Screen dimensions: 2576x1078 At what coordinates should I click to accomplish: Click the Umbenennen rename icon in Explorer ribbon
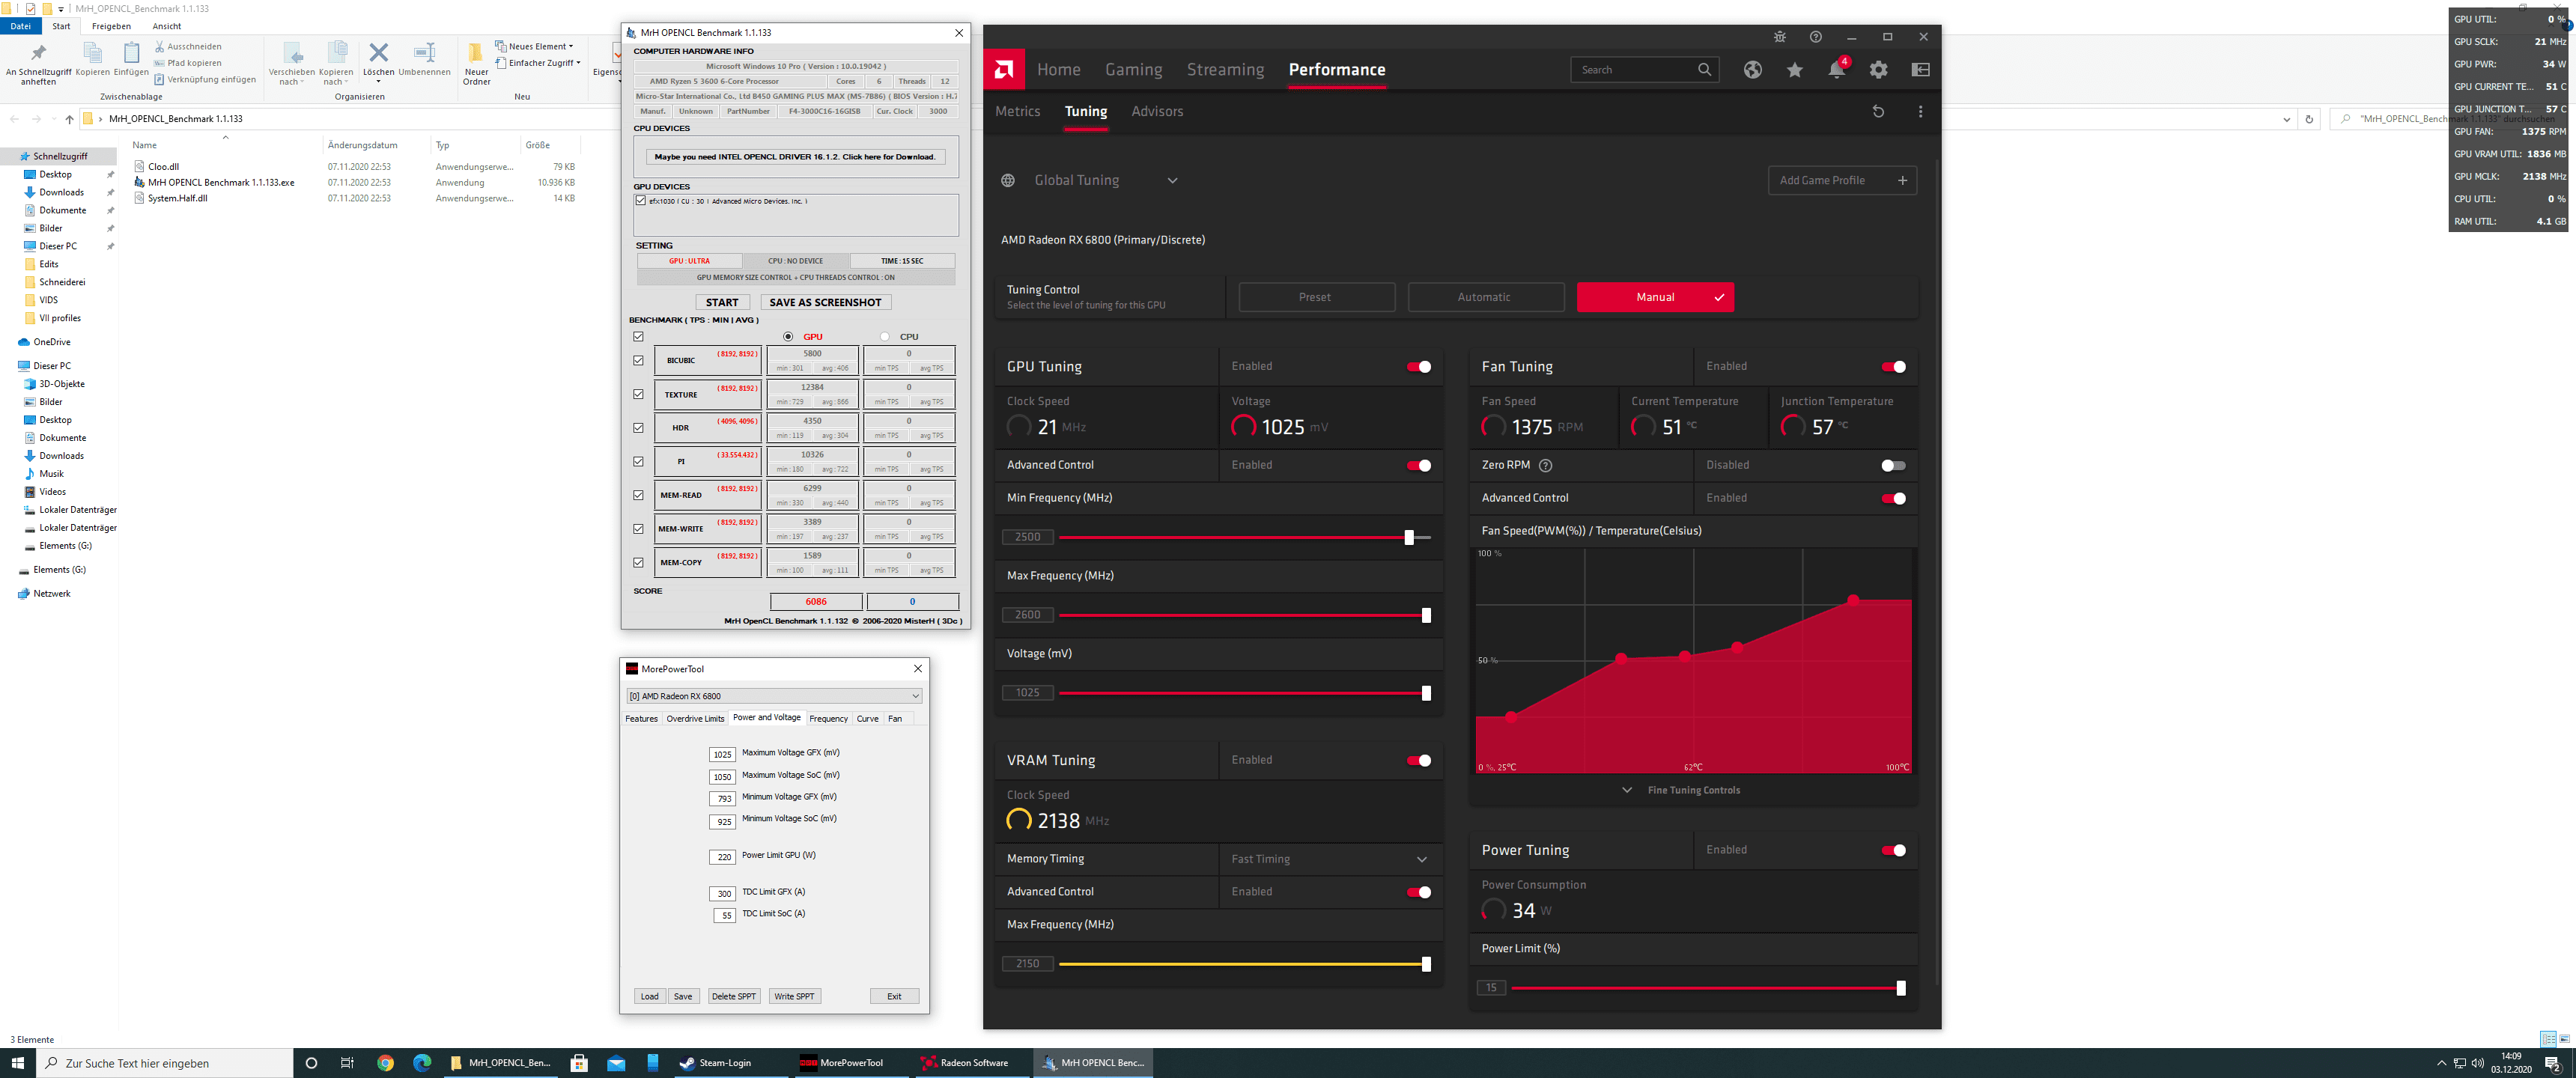tap(424, 52)
